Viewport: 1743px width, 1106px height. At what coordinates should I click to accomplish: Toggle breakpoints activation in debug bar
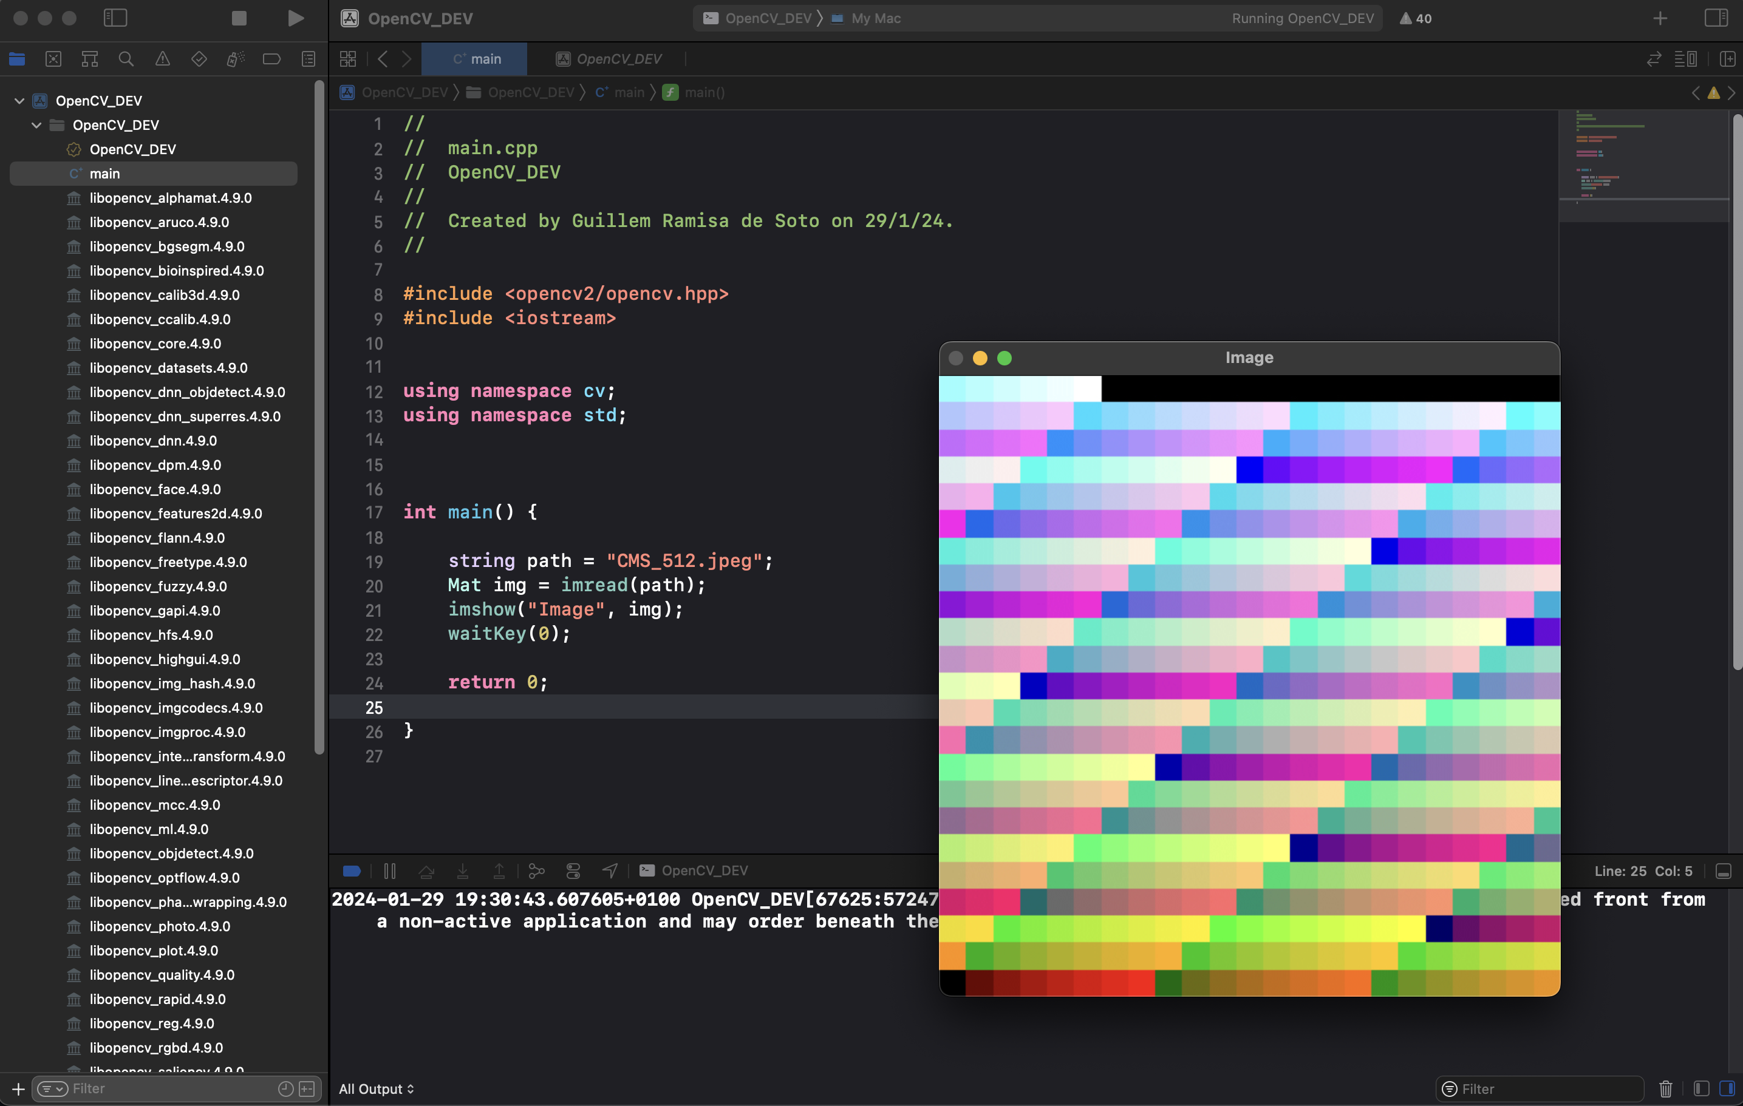point(352,871)
